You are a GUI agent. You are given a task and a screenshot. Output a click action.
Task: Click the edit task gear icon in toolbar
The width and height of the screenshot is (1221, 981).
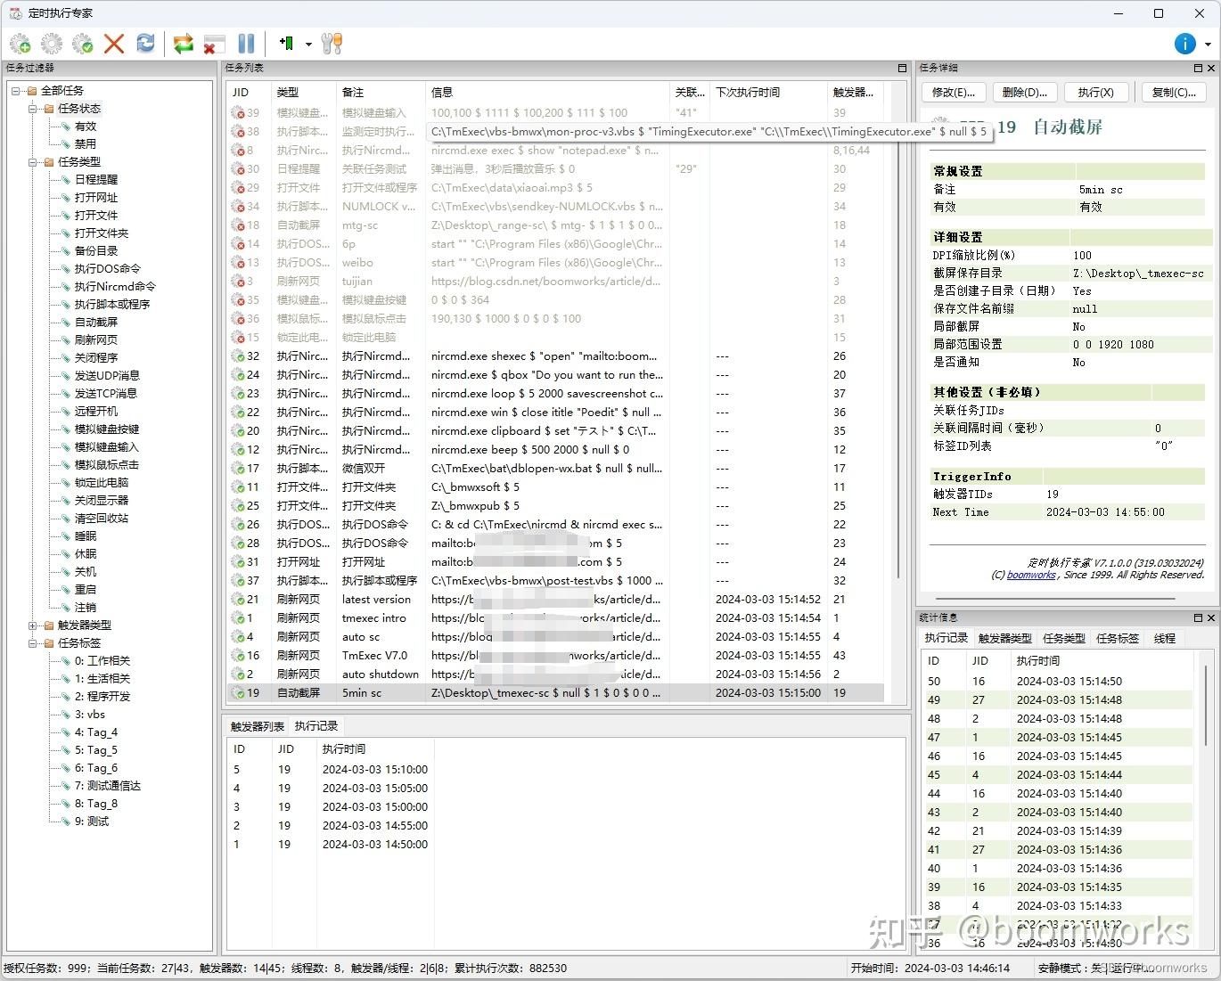pyautogui.click(x=52, y=44)
